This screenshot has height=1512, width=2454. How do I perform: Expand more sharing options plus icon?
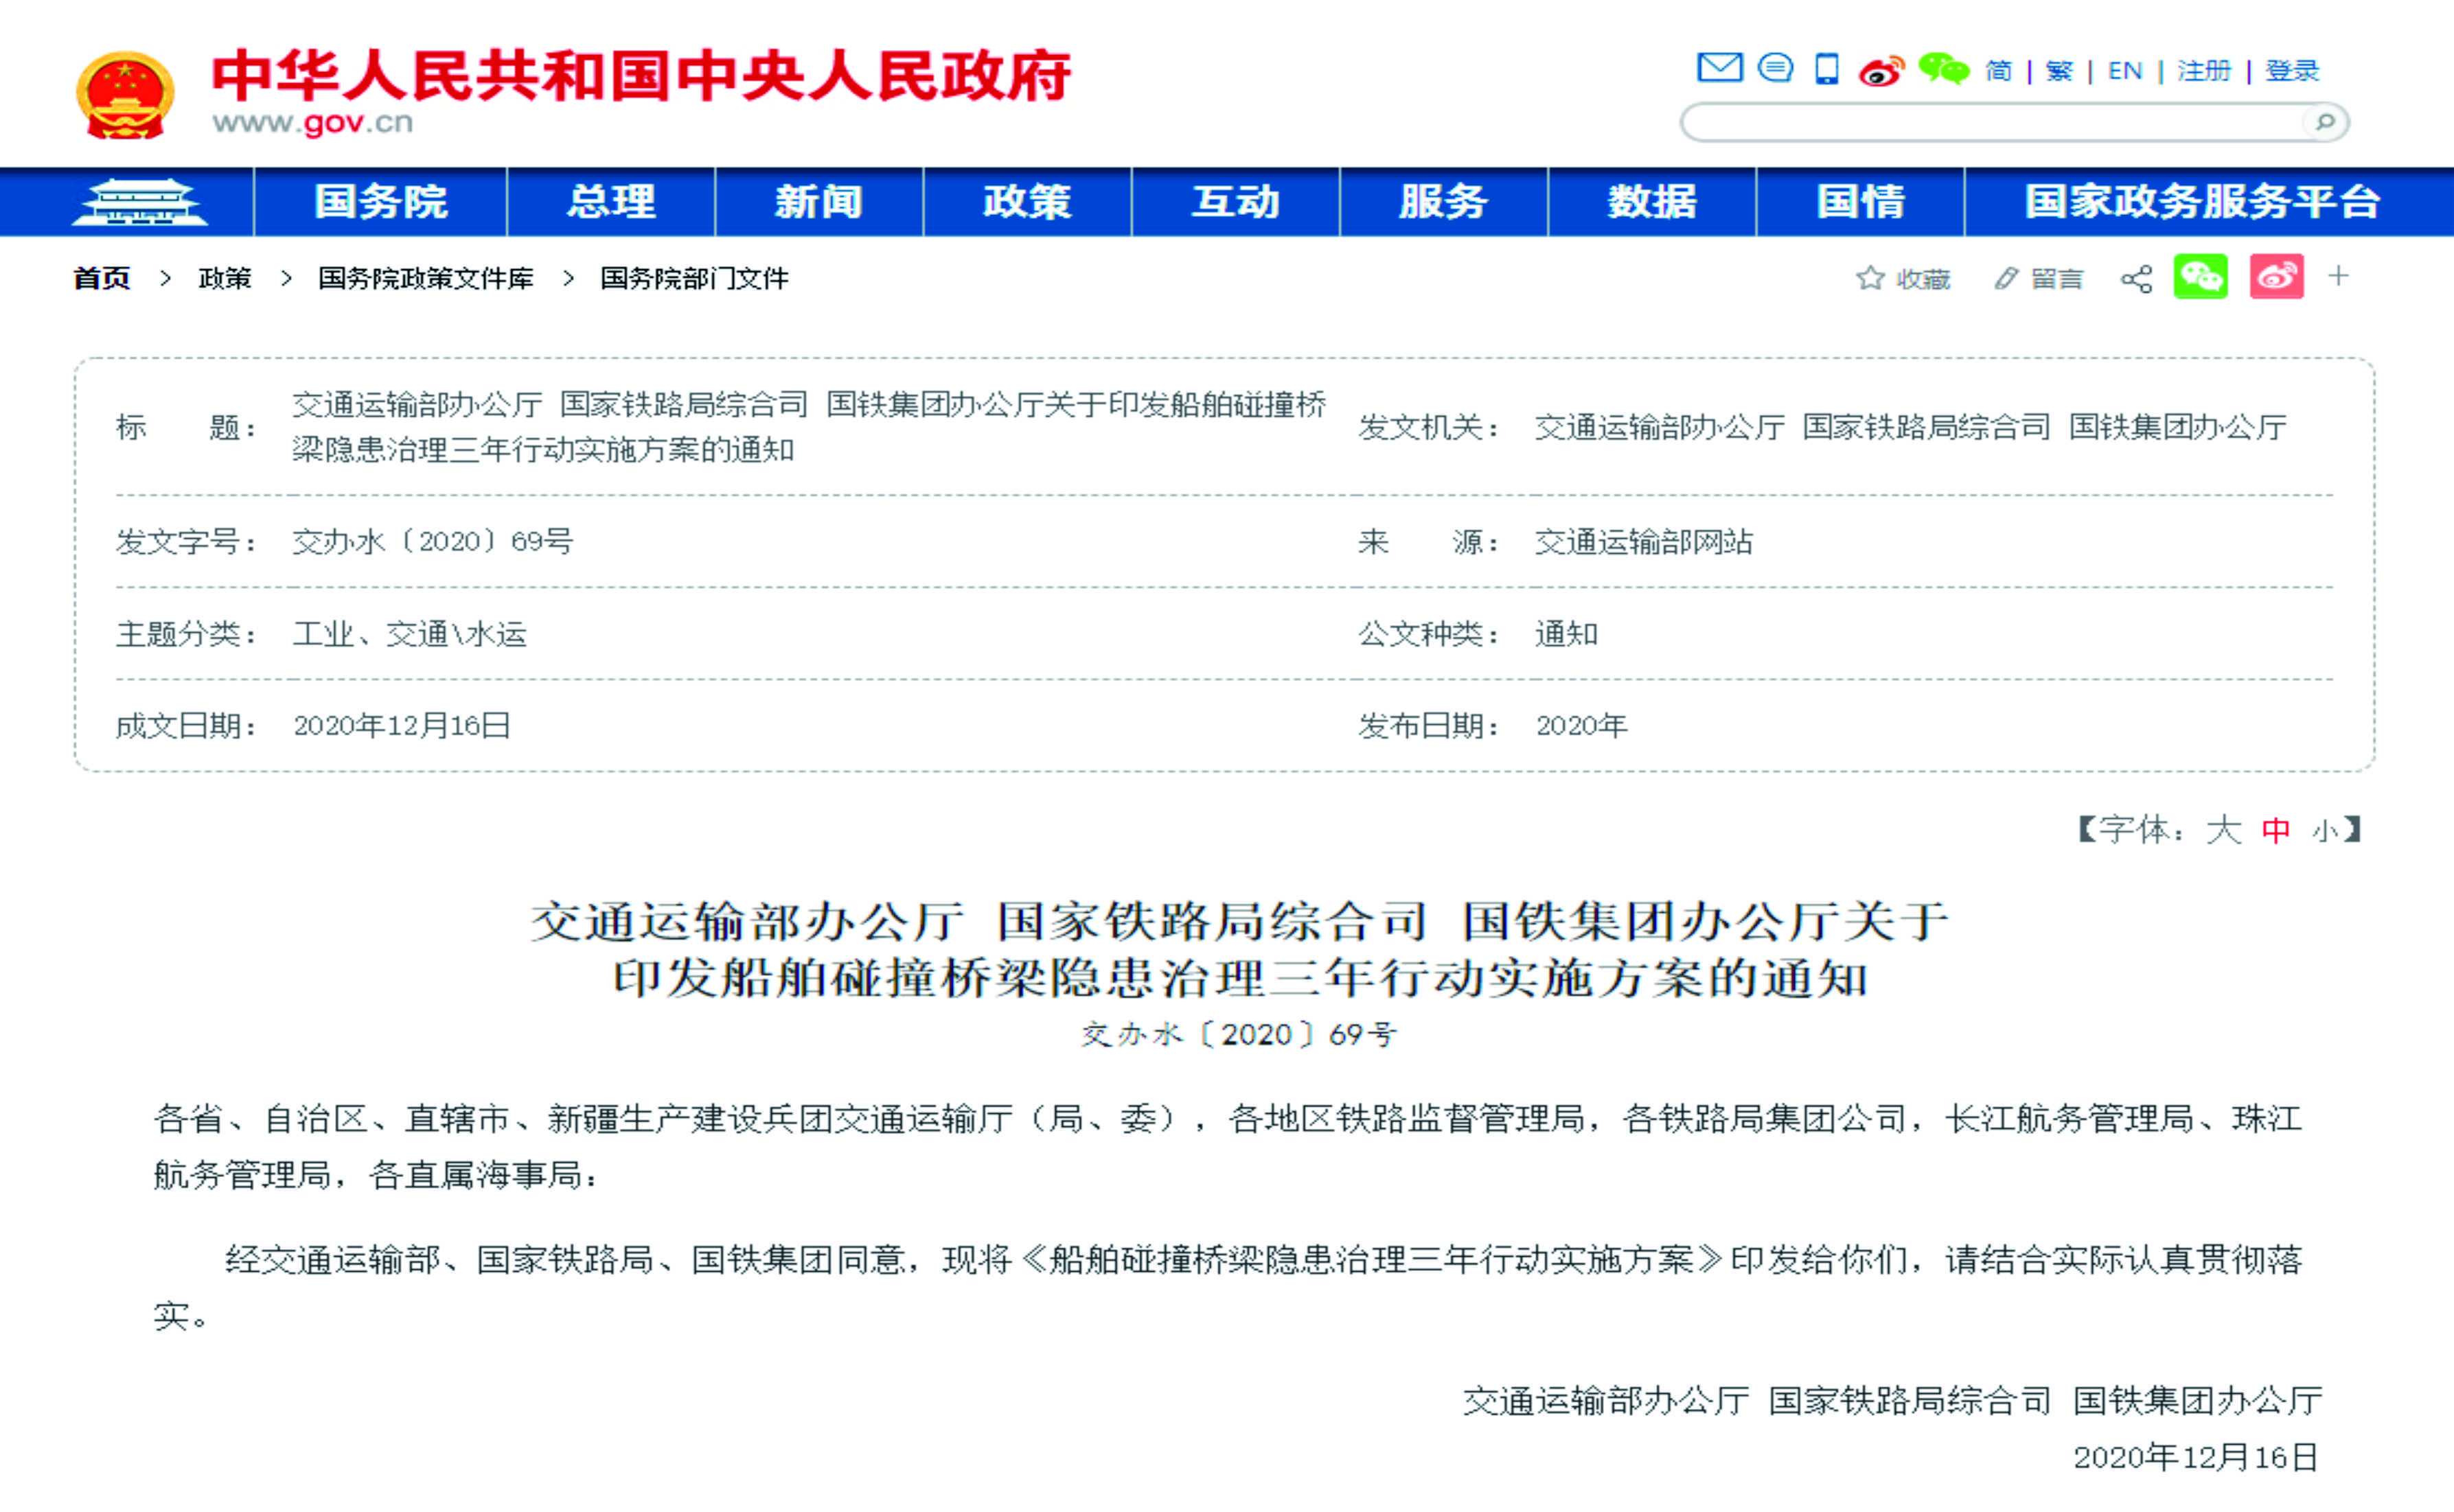point(2338,276)
